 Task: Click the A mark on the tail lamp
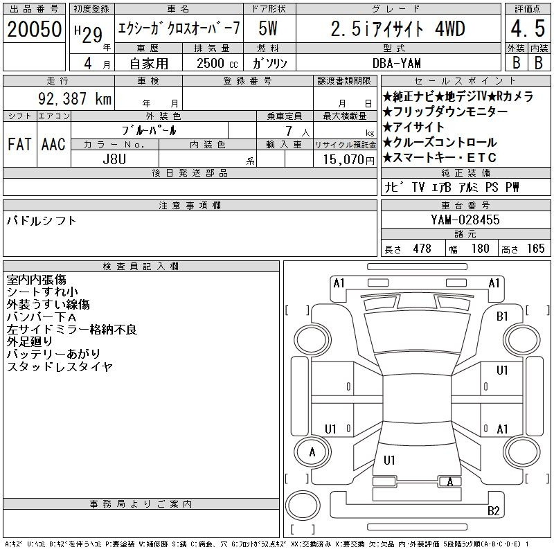(x=449, y=481)
